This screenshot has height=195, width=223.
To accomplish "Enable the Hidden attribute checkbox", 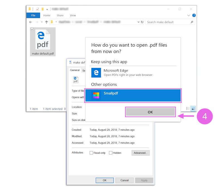I will point(110,153).
